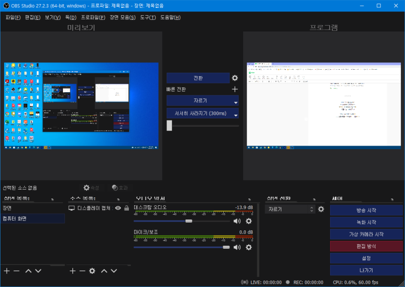Toggle lock on 디스플레이 캡쳐 source
This screenshot has height=287, width=405.
point(127,208)
